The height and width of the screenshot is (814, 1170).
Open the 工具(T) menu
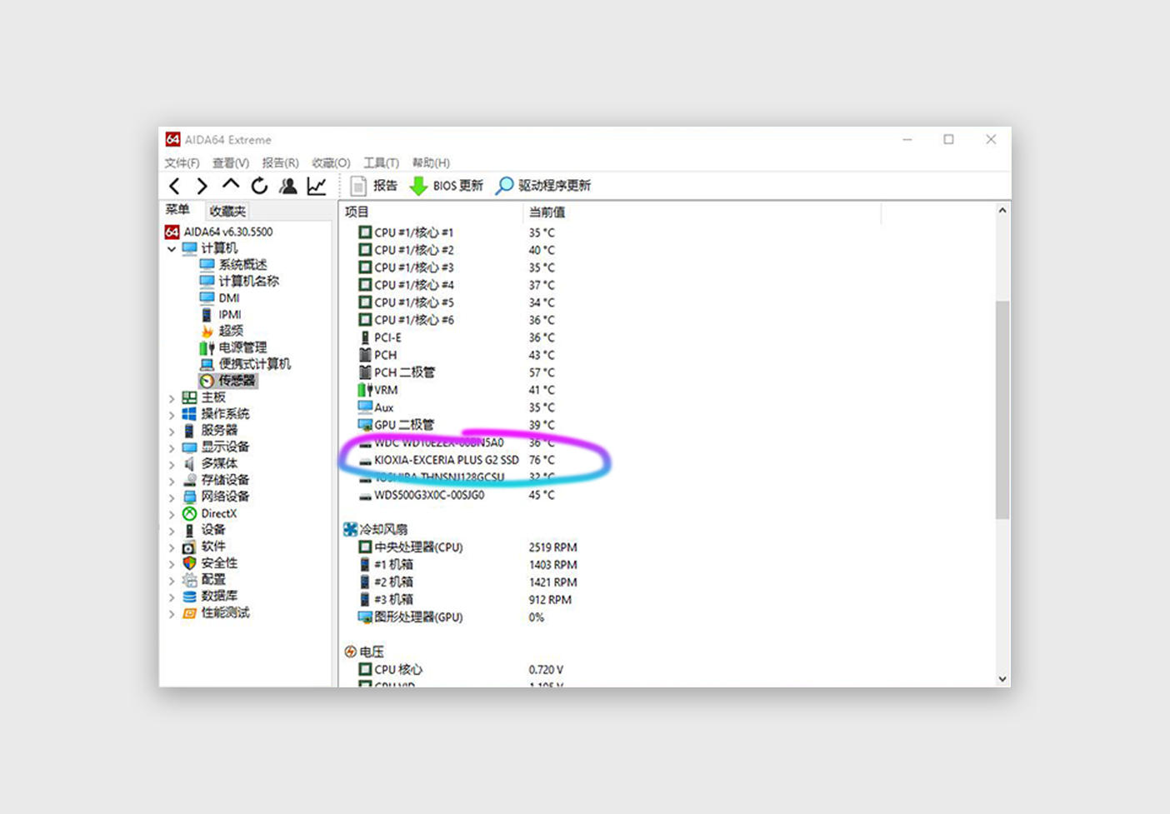click(381, 162)
